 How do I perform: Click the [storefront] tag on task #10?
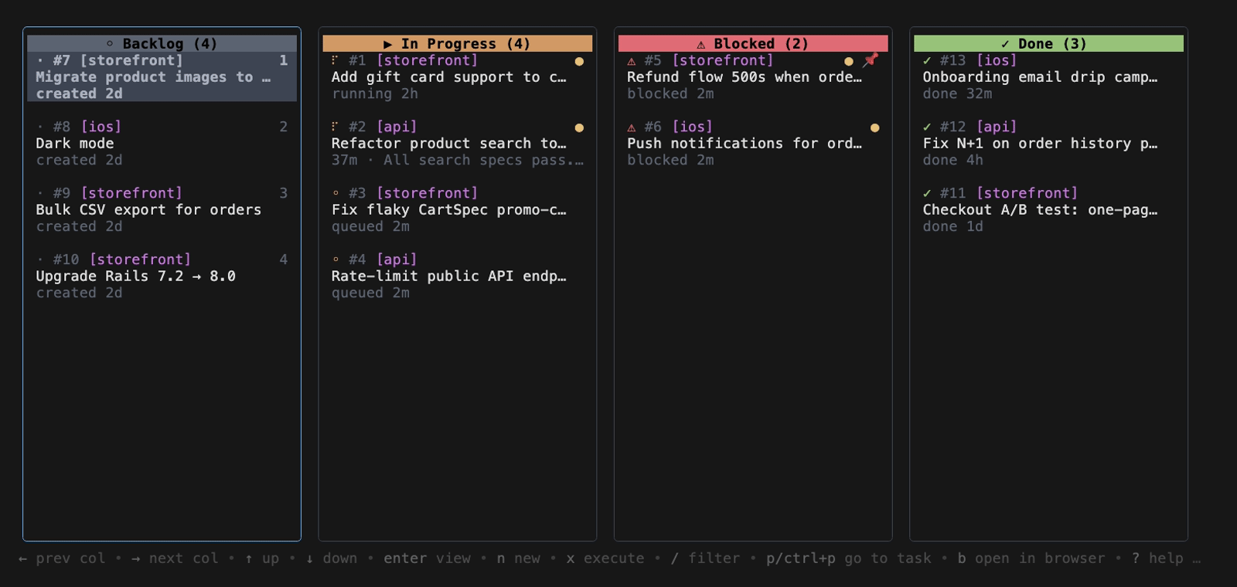point(140,260)
